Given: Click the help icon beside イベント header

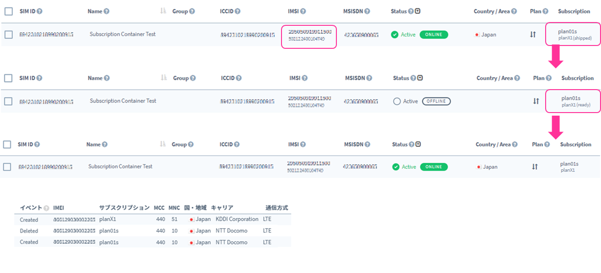Looking at the screenshot, I should coord(46,208).
